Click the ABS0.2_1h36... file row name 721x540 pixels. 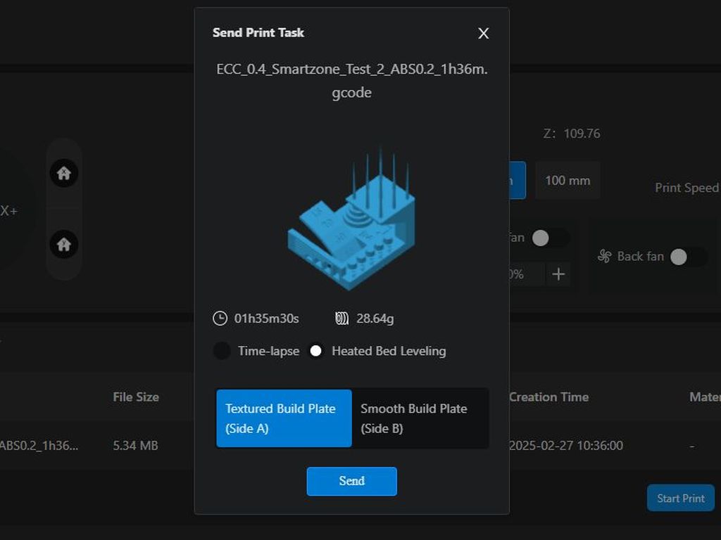point(39,445)
